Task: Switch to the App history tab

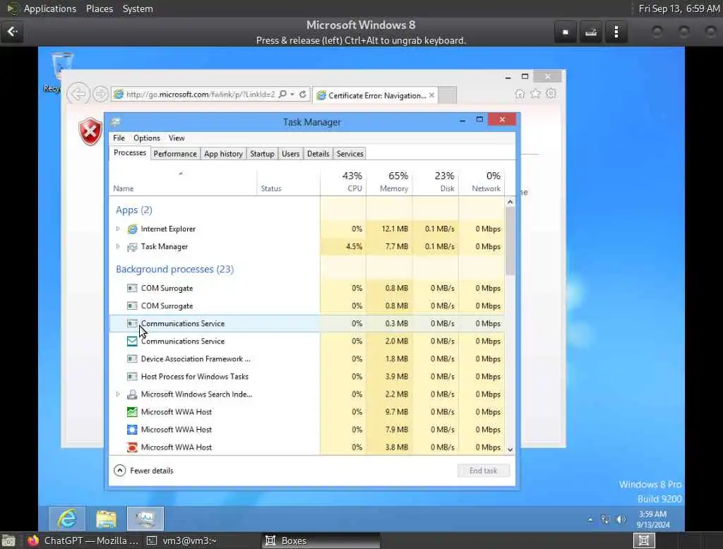Action: pyautogui.click(x=223, y=154)
